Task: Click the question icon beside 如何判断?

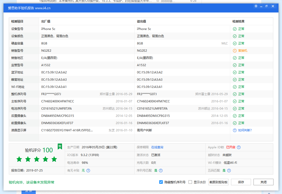Action: [x=235, y=130]
